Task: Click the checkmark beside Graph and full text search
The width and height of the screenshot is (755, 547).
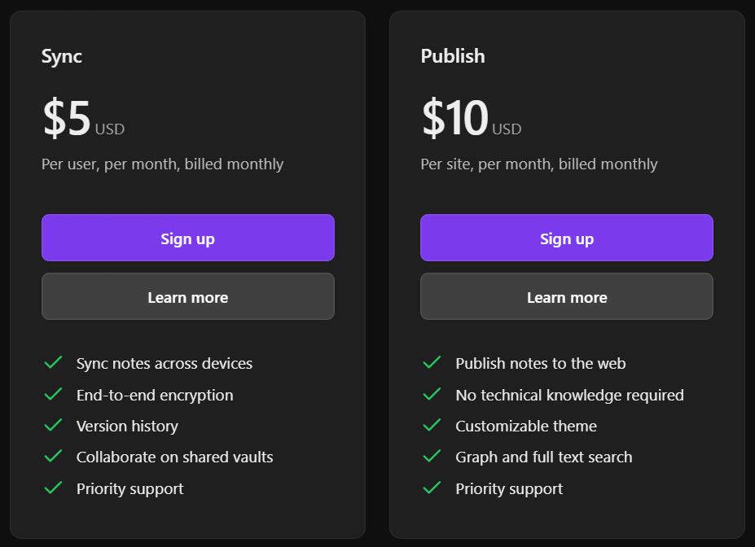Action: pos(432,456)
